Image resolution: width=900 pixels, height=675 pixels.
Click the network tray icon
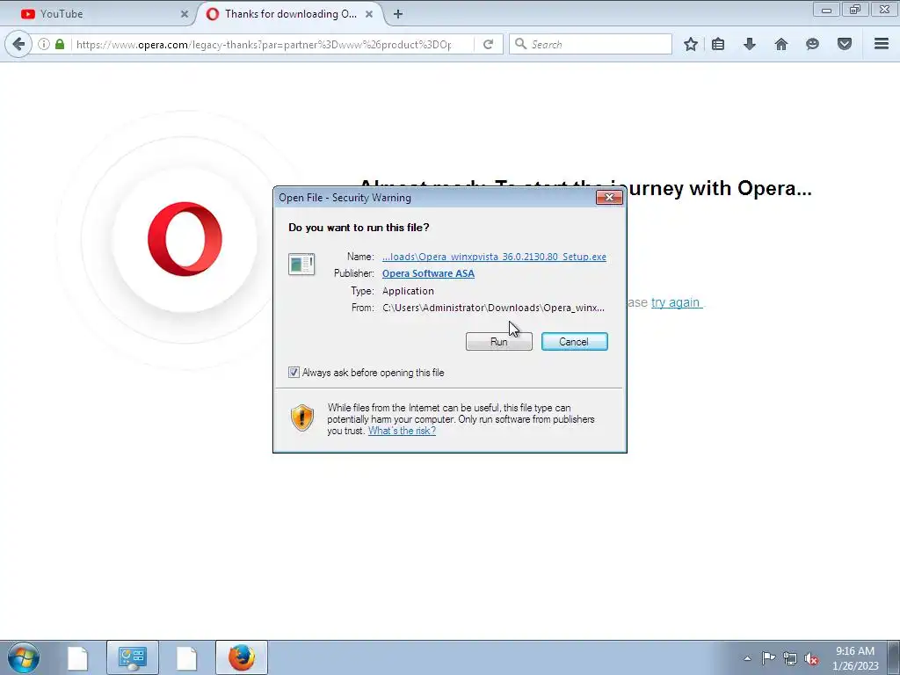point(790,658)
